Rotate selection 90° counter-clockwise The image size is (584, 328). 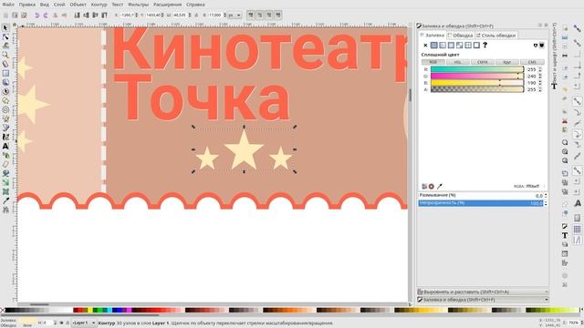tap(36, 15)
